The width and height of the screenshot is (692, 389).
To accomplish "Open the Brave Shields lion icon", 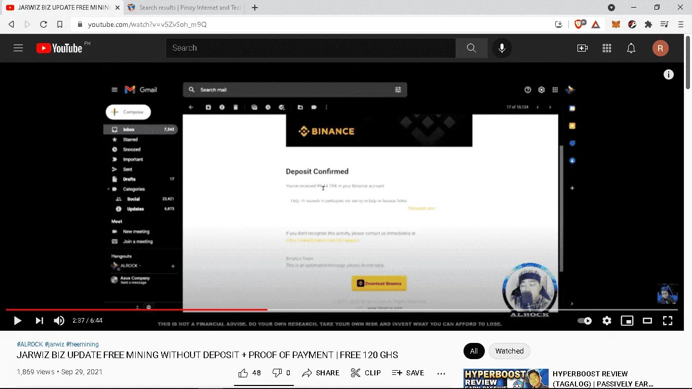I will (x=580, y=24).
